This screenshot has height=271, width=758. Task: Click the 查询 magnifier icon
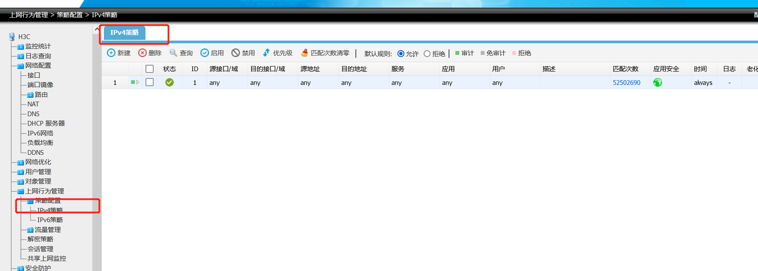(x=173, y=53)
